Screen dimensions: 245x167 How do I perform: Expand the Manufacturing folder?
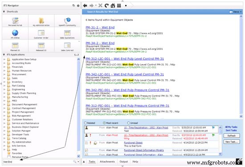(x=4, y=97)
